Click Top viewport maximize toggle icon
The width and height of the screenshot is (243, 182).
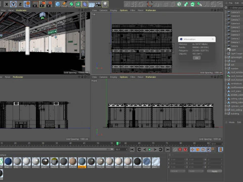click(221, 10)
